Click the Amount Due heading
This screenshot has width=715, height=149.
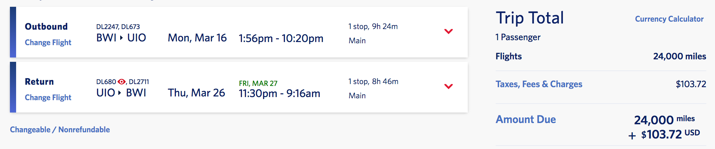tap(526, 119)
